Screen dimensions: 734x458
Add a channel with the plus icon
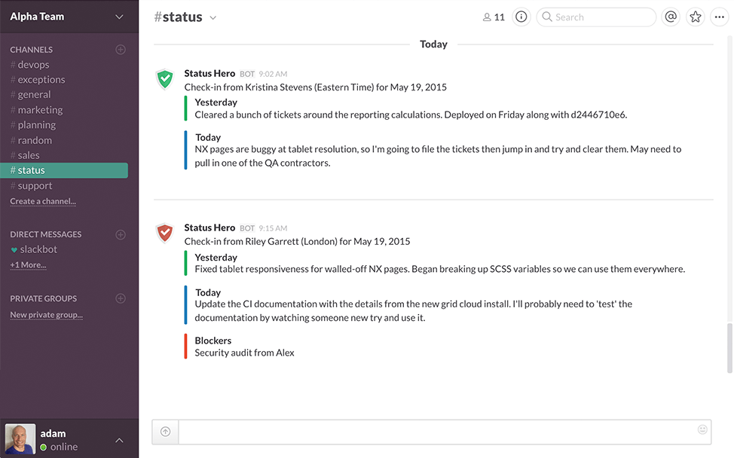[x=120, y=50]
